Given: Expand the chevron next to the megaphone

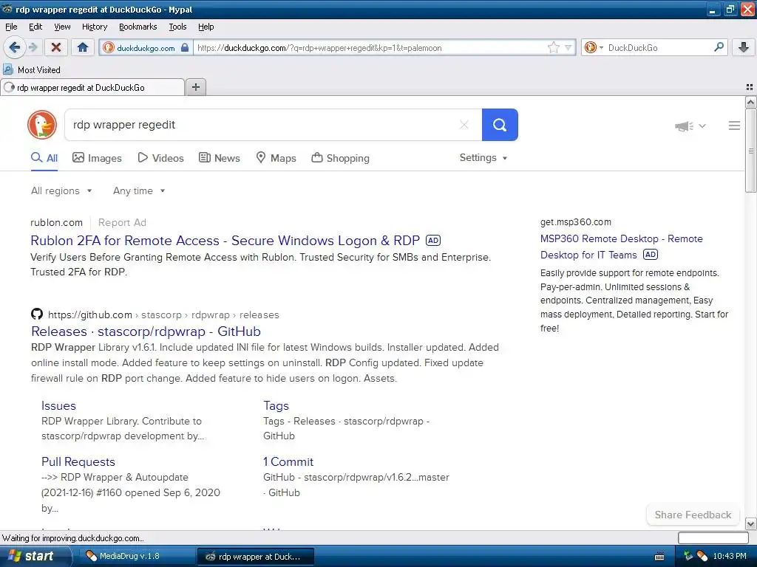Looking at the screenshot, I should [702, 126].
